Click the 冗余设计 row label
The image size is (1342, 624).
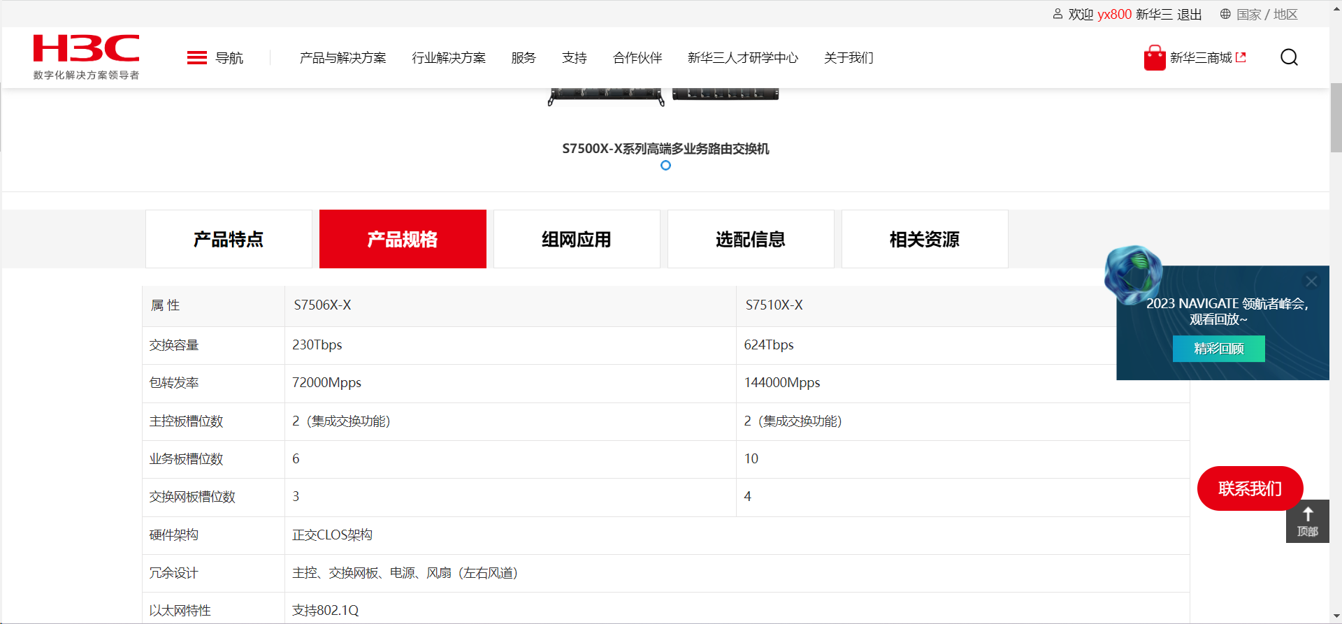pyautogui.click(x=174, y=573)
